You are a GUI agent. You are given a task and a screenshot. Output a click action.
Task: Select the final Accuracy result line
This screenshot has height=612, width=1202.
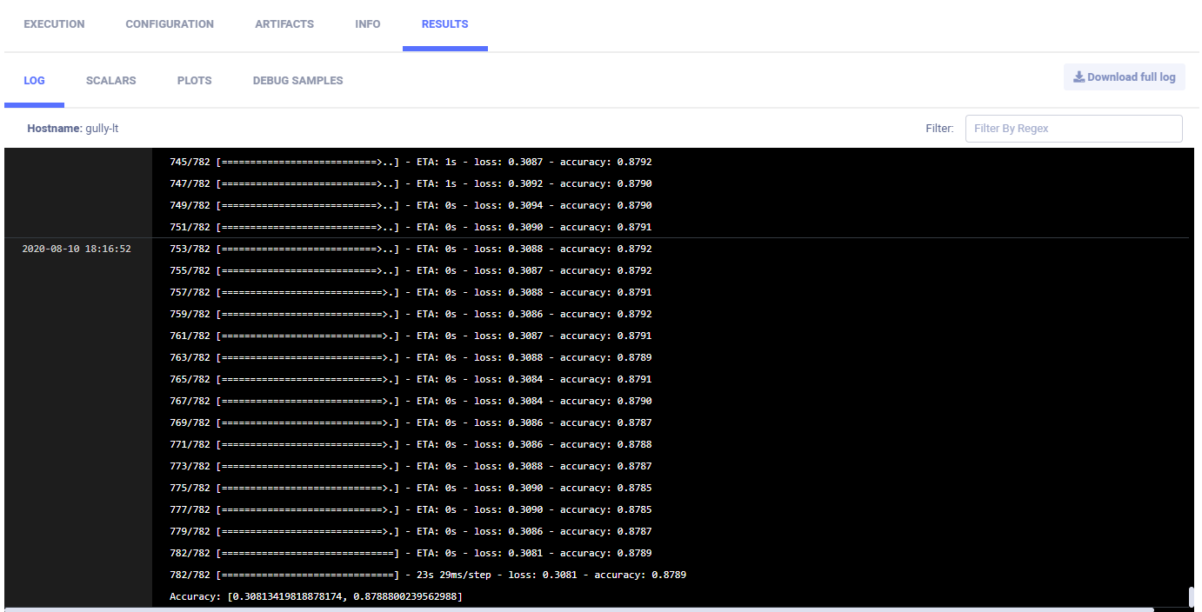[316, 597]
